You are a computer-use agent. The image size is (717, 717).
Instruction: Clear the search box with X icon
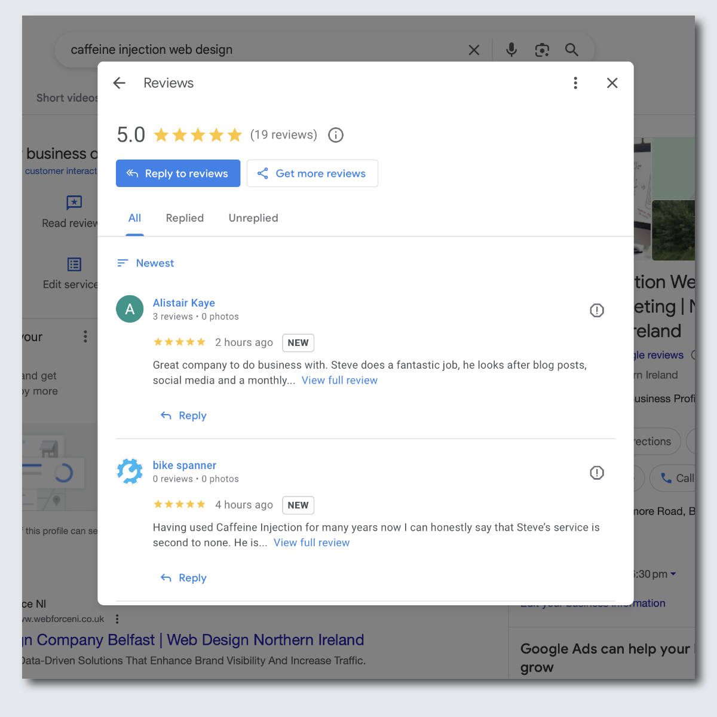coord(474,50)
